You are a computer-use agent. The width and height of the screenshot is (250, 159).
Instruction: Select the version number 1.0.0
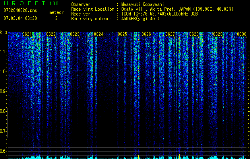[54, 3]
